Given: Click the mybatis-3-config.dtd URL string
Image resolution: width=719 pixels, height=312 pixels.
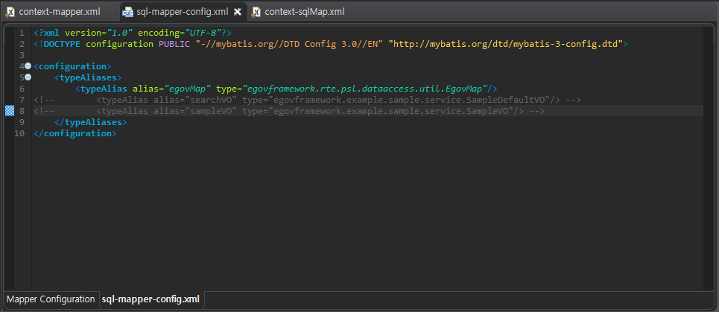Looking at the screenshot, I should tap(505, 44).
